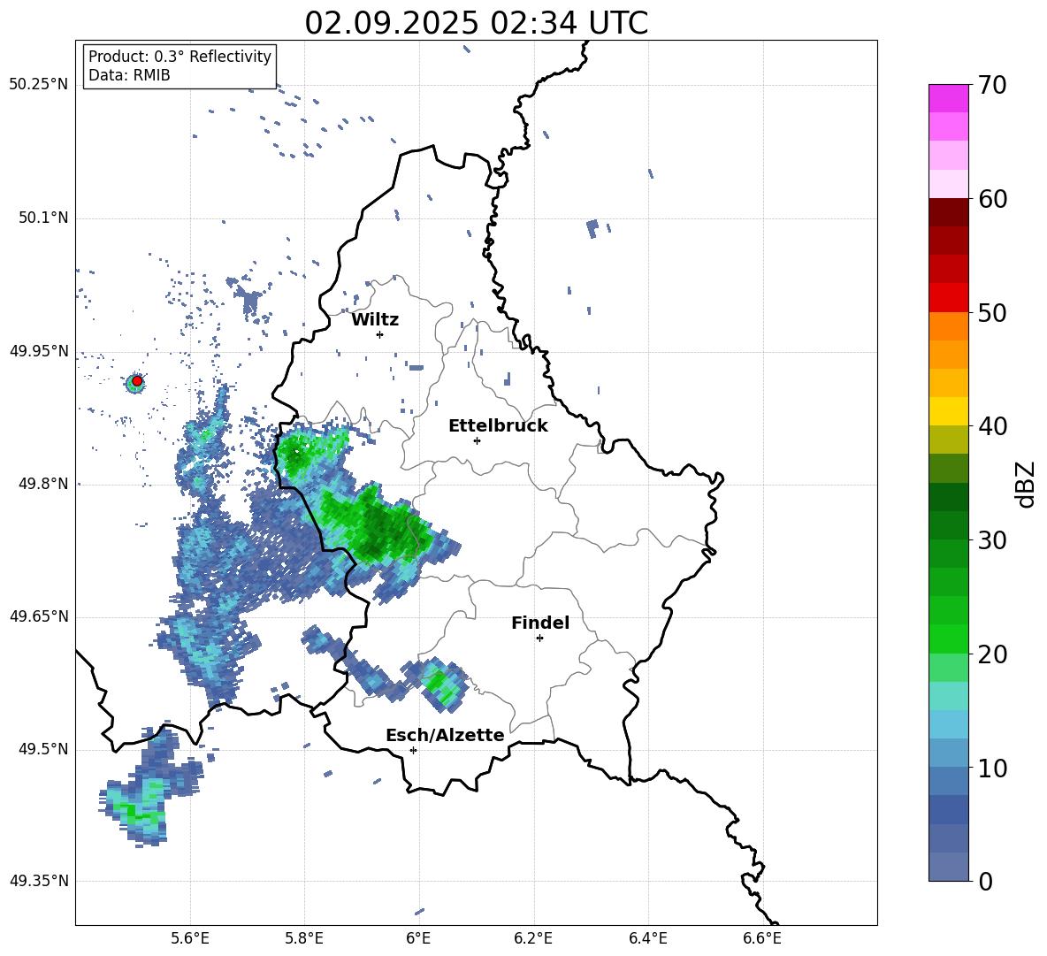Click the colorbar tick value 20
Screen dimensions: 1047x956
tap(993, 654)
